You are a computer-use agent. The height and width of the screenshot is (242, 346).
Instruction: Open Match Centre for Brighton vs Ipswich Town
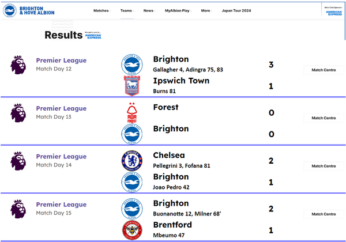pyautogui.click(x=324, y=70)
